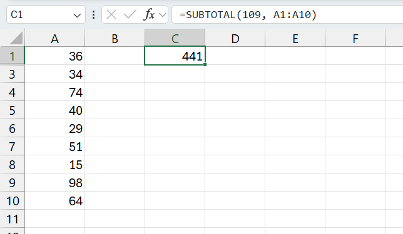Screen dimensions: 403x234
Task: Expand the dropdown arrow beside fx
Action: pyautogui.click(x=163, y=15)
